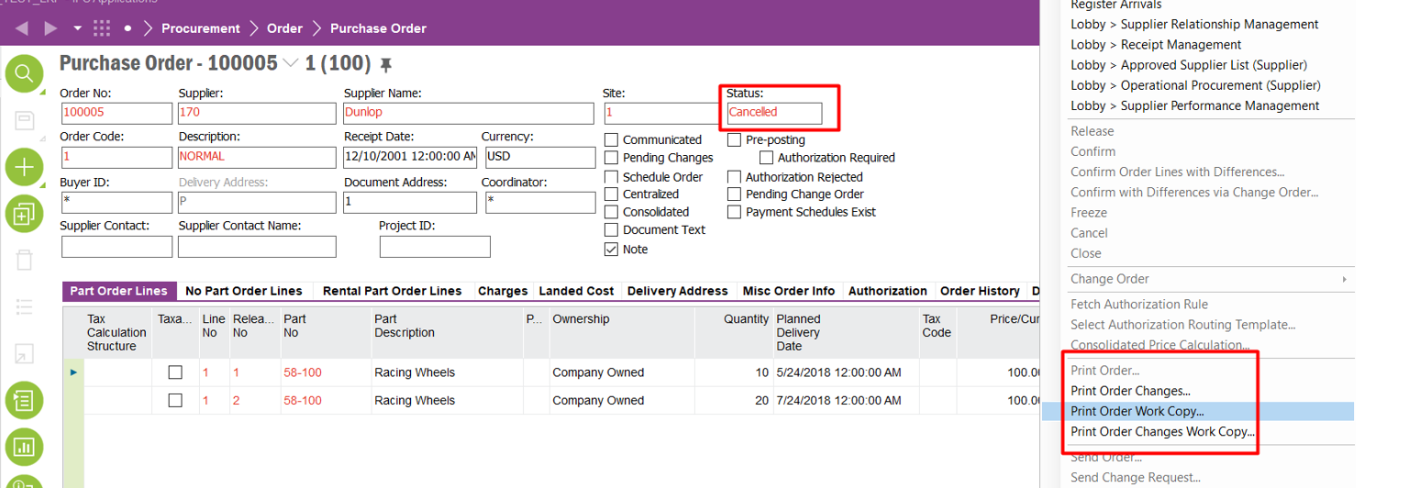Select Print Order Changes menu item
Screen dimensions: 1420x488
(x=1130, y=391)
